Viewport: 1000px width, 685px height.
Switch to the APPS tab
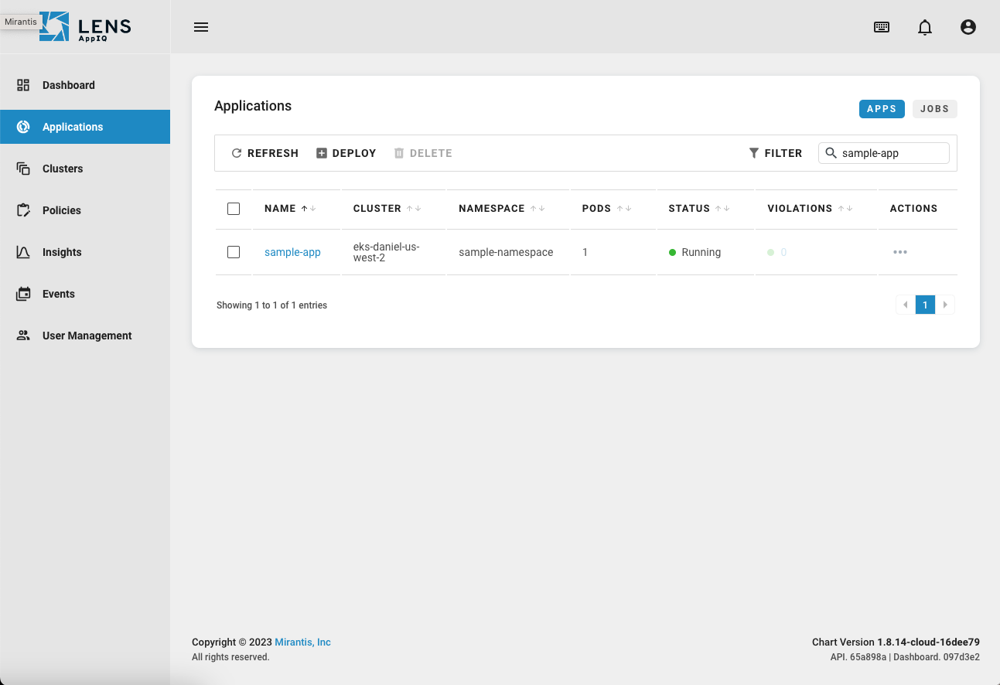click(x=882, y=109)
